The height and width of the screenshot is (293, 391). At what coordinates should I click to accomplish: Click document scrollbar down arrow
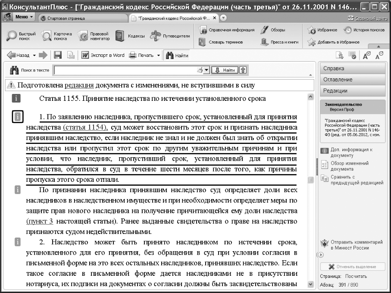[310, 284]
